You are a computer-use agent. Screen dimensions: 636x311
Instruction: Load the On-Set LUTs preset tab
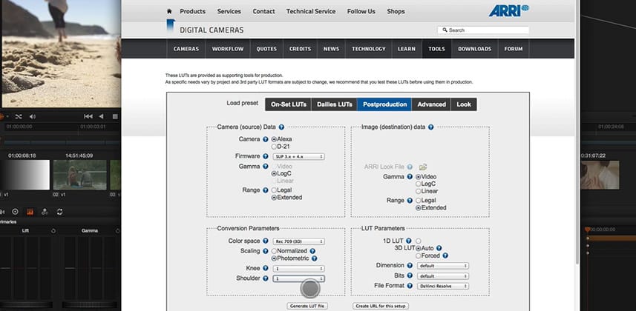point(289,104)
